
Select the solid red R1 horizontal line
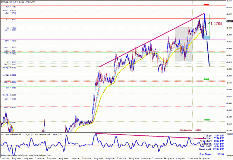(x=113, y=18)
